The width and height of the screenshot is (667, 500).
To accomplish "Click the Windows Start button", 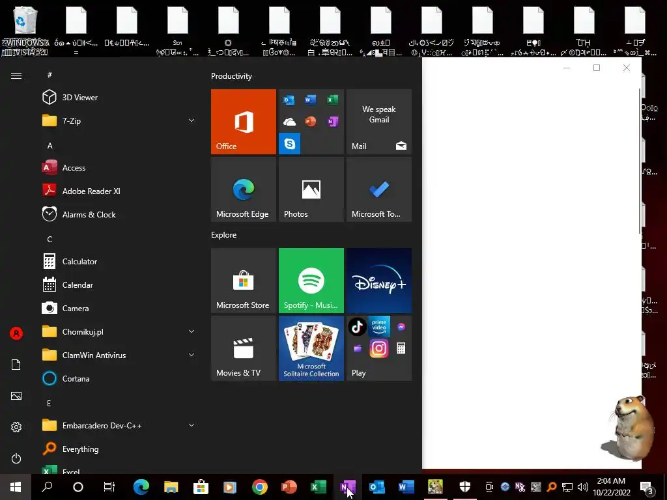I will tap(16, 487).
